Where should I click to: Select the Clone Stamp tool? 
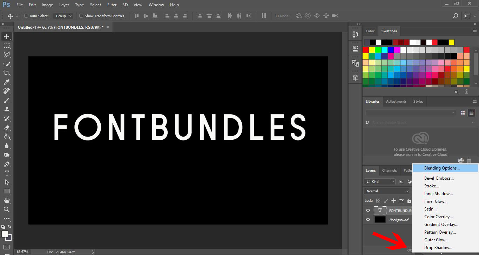7,109
